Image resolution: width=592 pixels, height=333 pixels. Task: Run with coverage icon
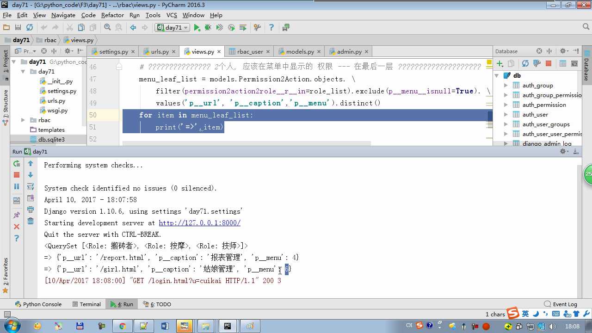click(220, 28)
